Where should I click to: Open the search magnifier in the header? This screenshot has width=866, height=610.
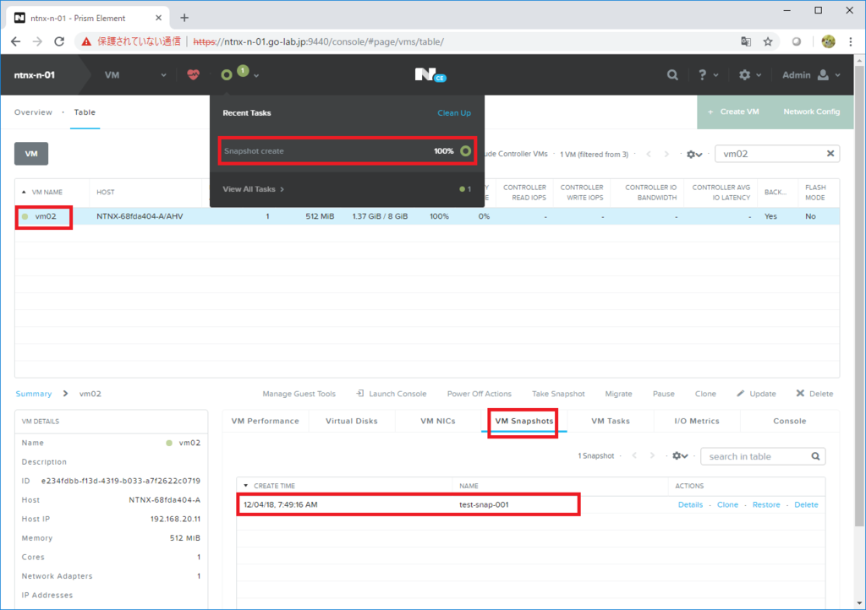click(x=672, y=74)
